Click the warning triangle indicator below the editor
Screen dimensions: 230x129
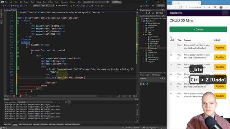pos(20,96)
